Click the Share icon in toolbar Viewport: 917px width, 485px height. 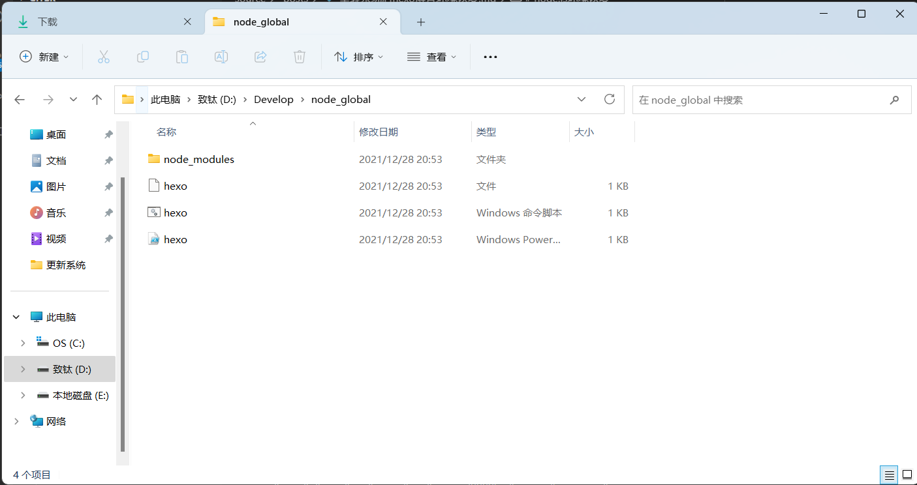260,57
